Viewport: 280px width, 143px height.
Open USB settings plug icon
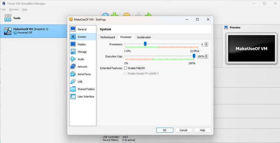click(73, 82)
